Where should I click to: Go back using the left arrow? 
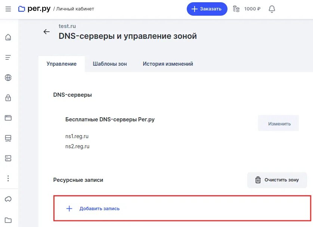pyautogui.click(x=46, y=32)
